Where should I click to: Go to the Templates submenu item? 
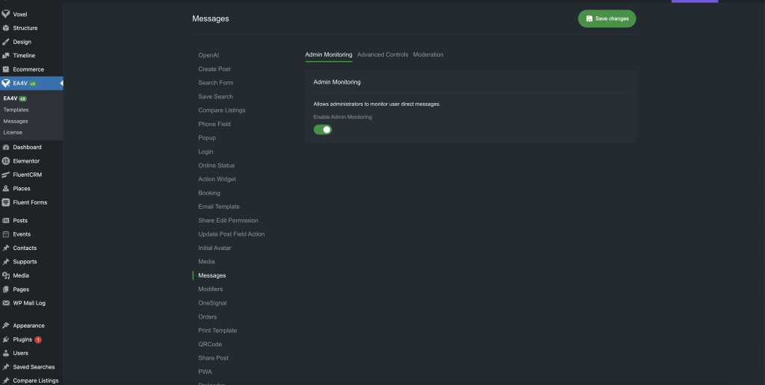[x=16, y=110]
